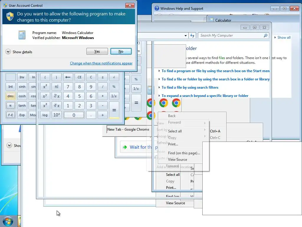Click the number 5 key

(79, 96)
